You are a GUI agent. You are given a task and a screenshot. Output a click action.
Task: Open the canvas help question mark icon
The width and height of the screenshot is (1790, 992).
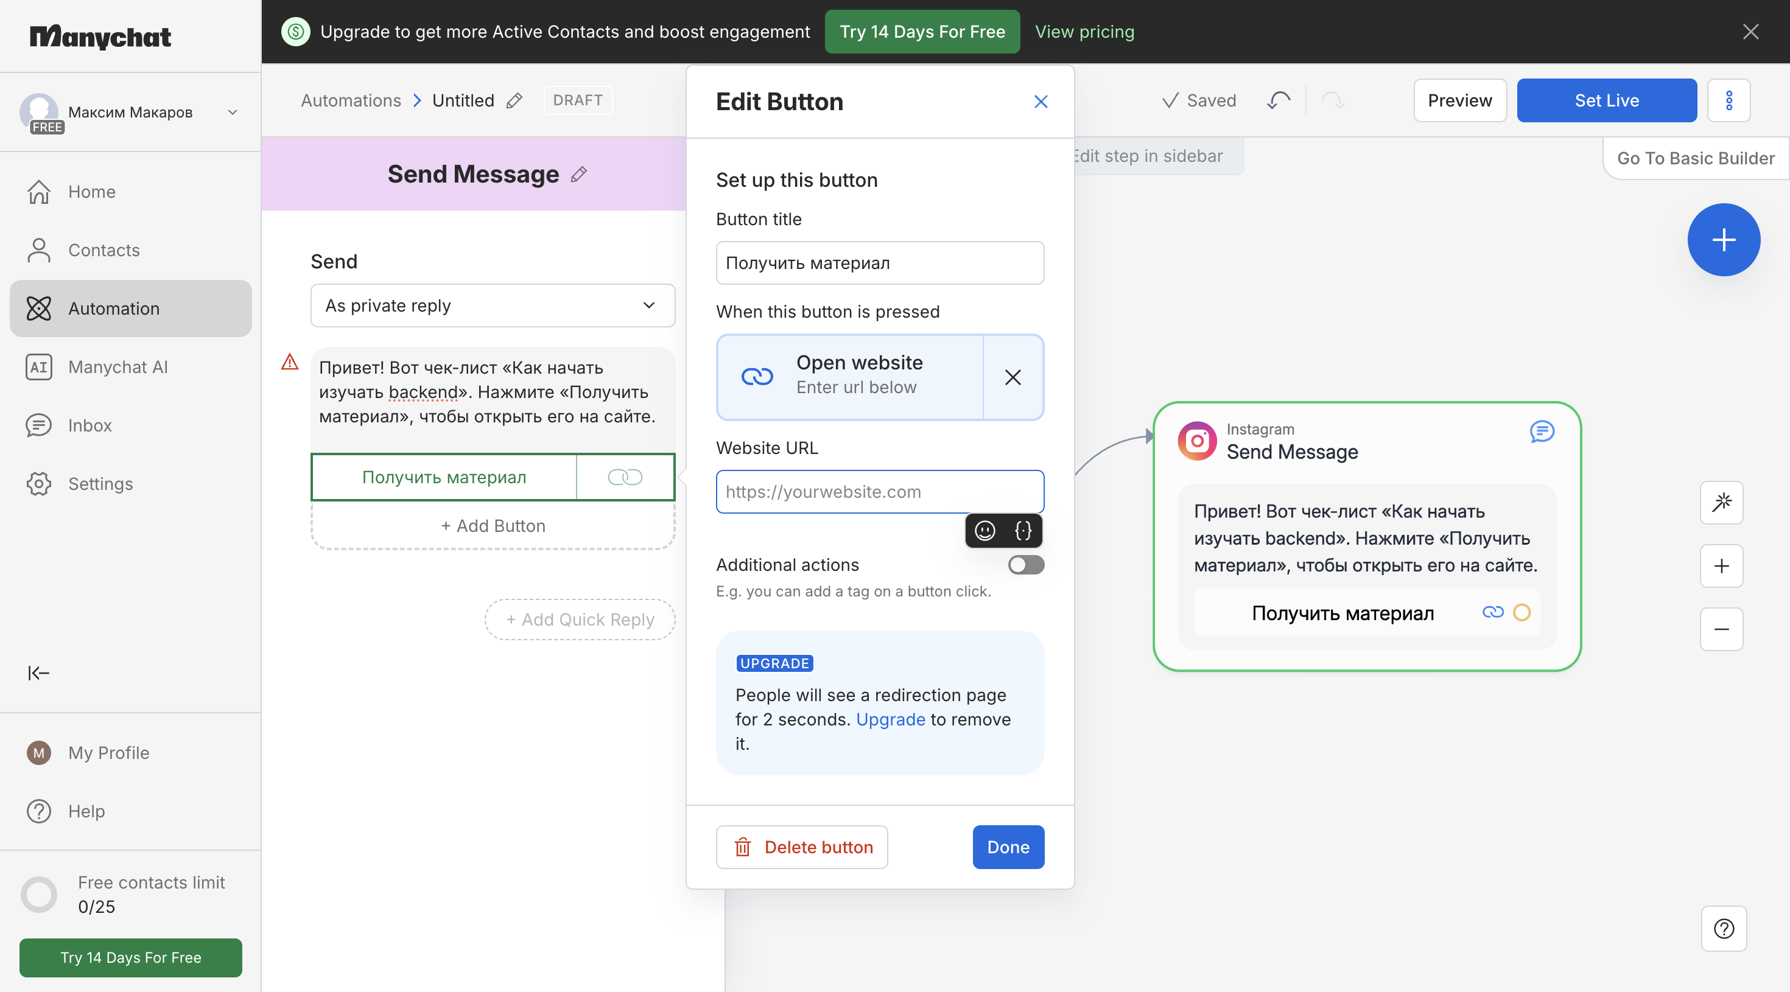click(1723, 927)
